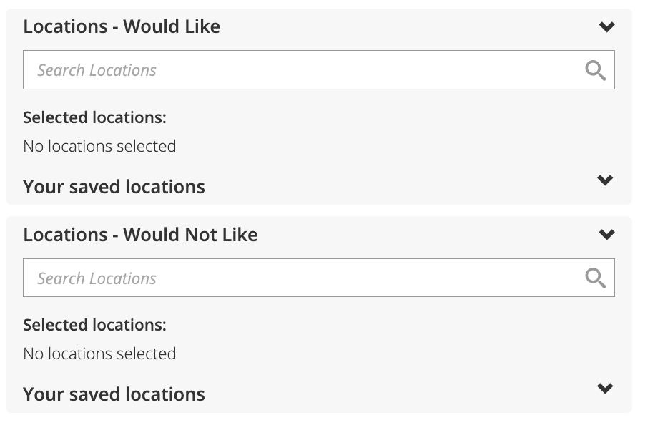Collapse the Locations - Would Not Like section chevron
645x438 pixels.
(x=607, y=235)
